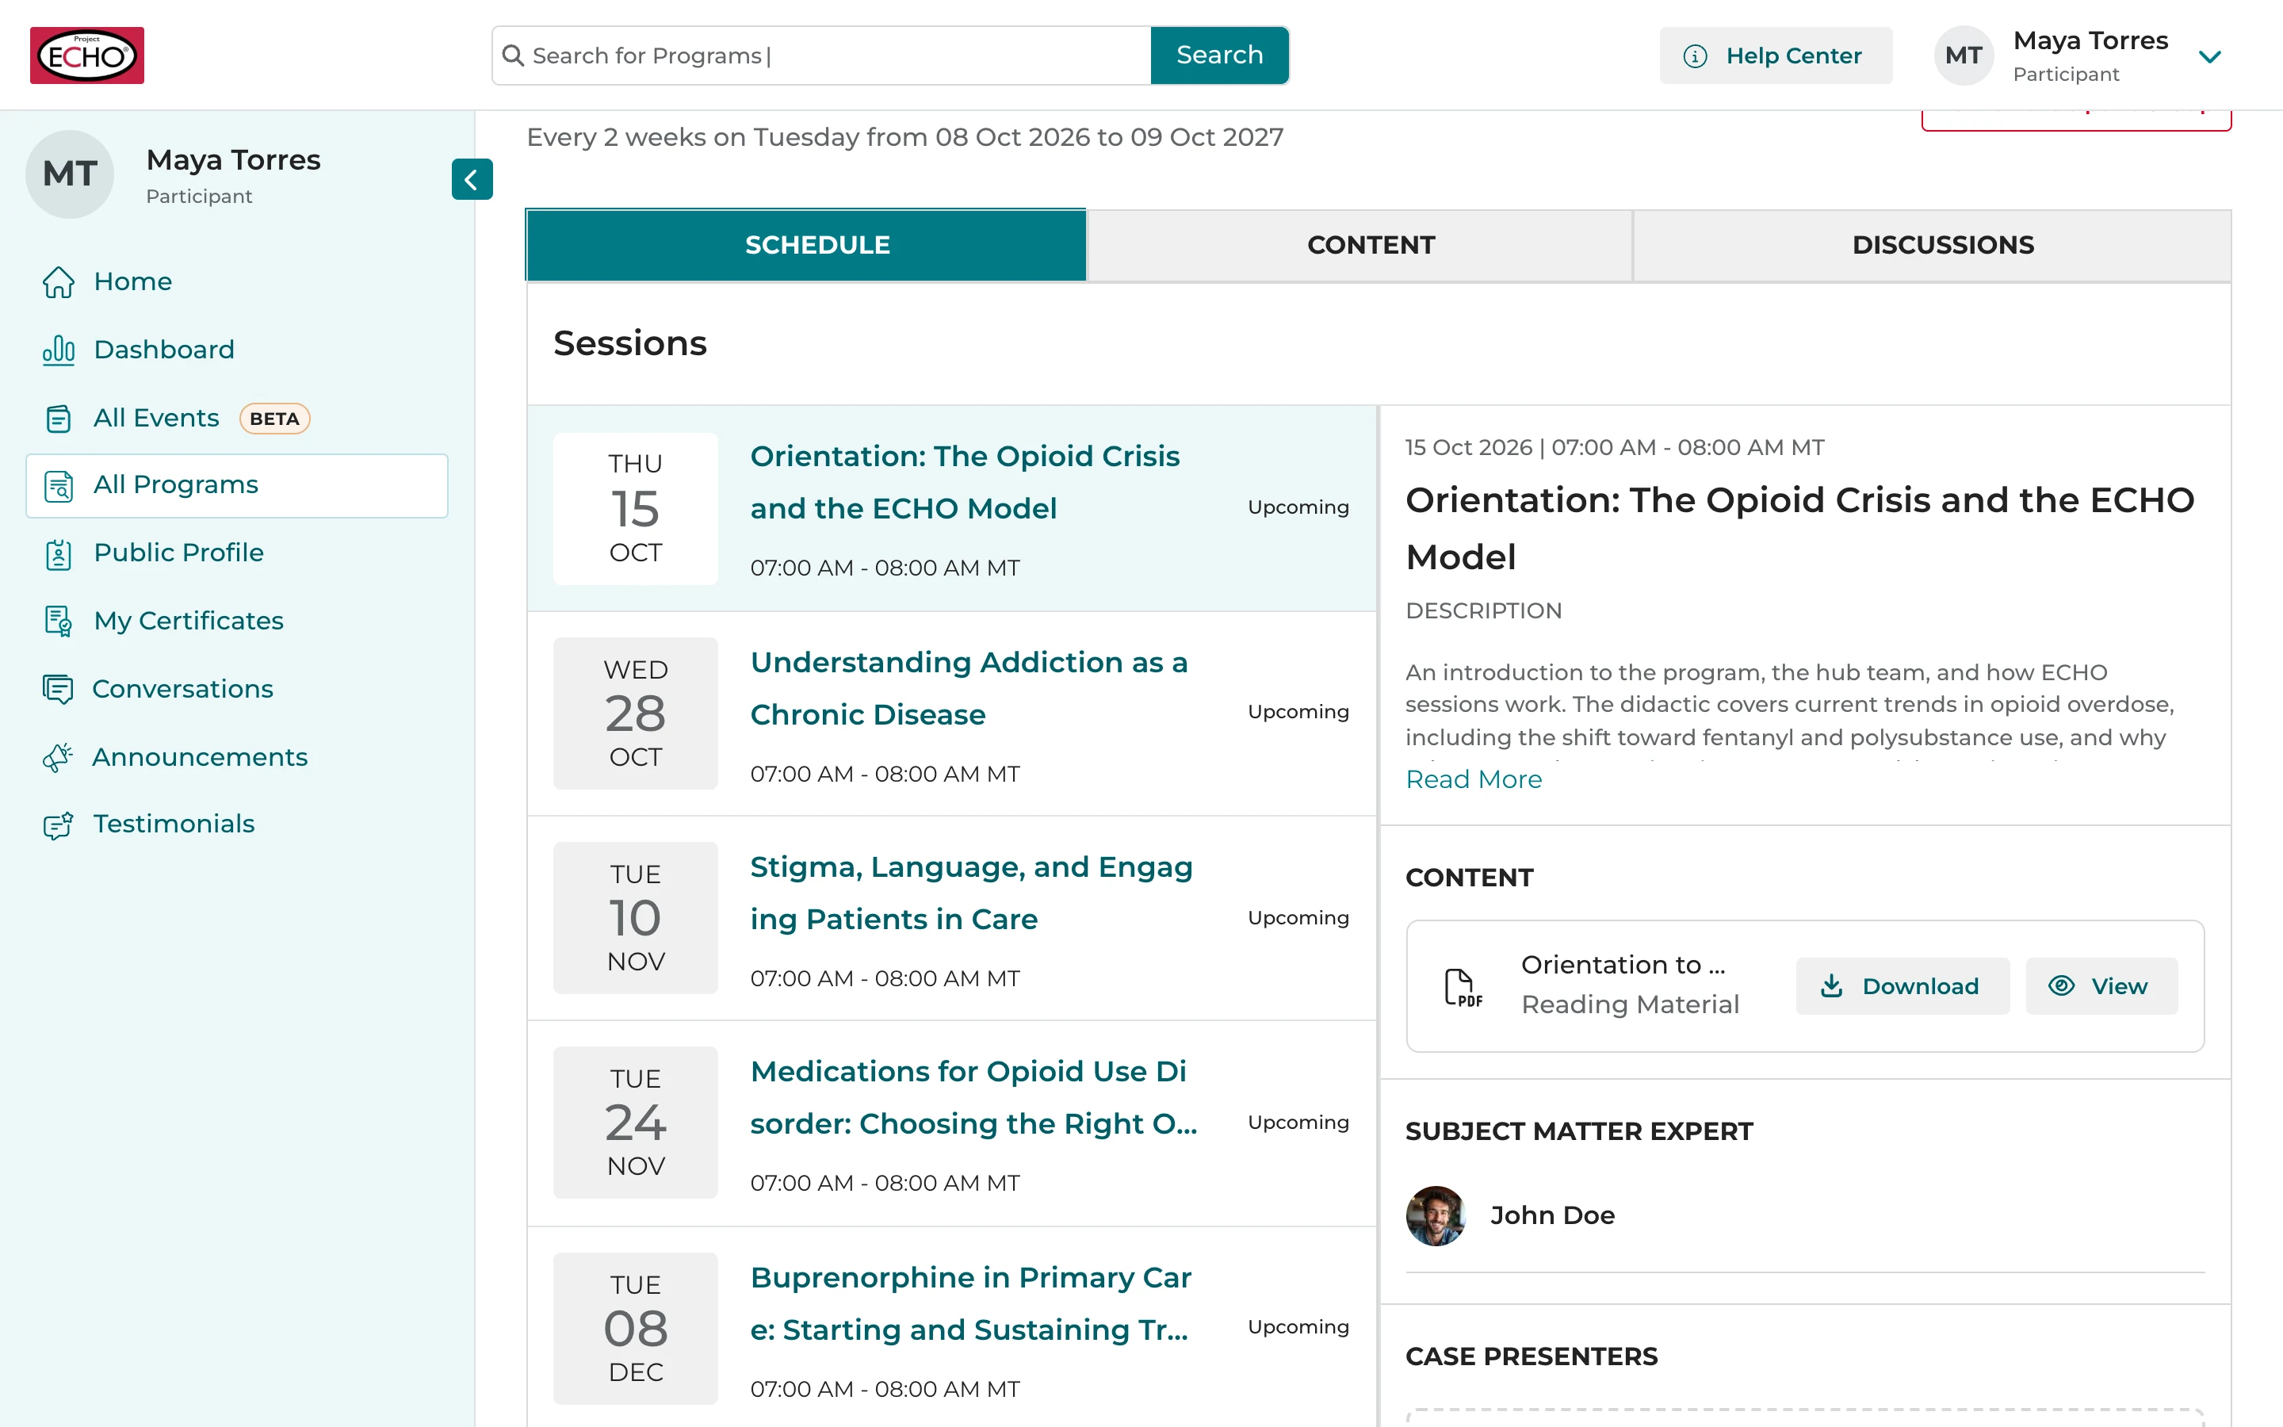Click the Dashboard bar-chart icon
2283x1427 pixels.
[59, 349]
